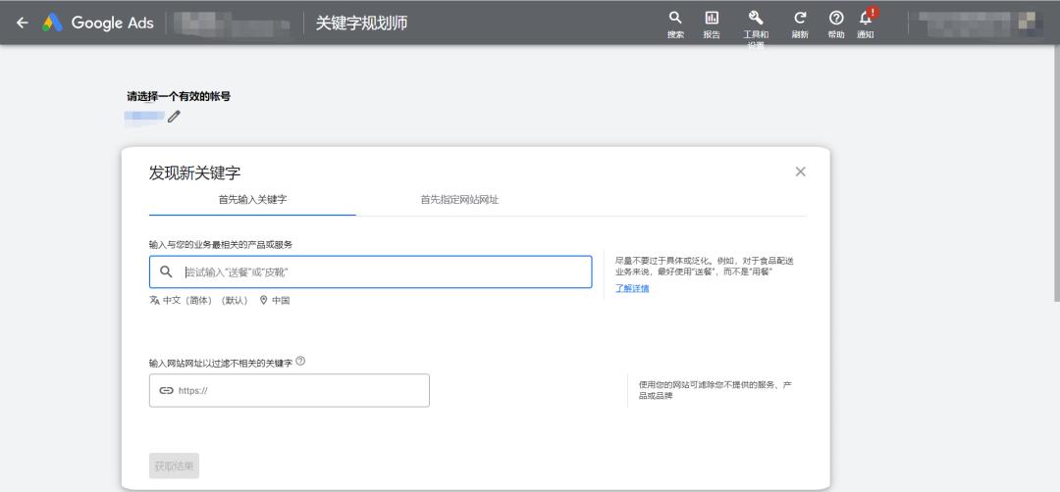Switch to 首先指定网站网址 tab

459,200
